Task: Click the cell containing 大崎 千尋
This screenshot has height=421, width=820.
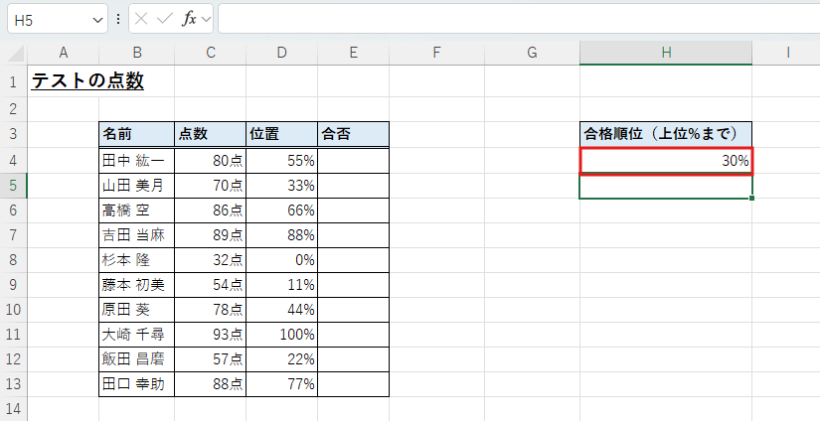Action: 136,335
